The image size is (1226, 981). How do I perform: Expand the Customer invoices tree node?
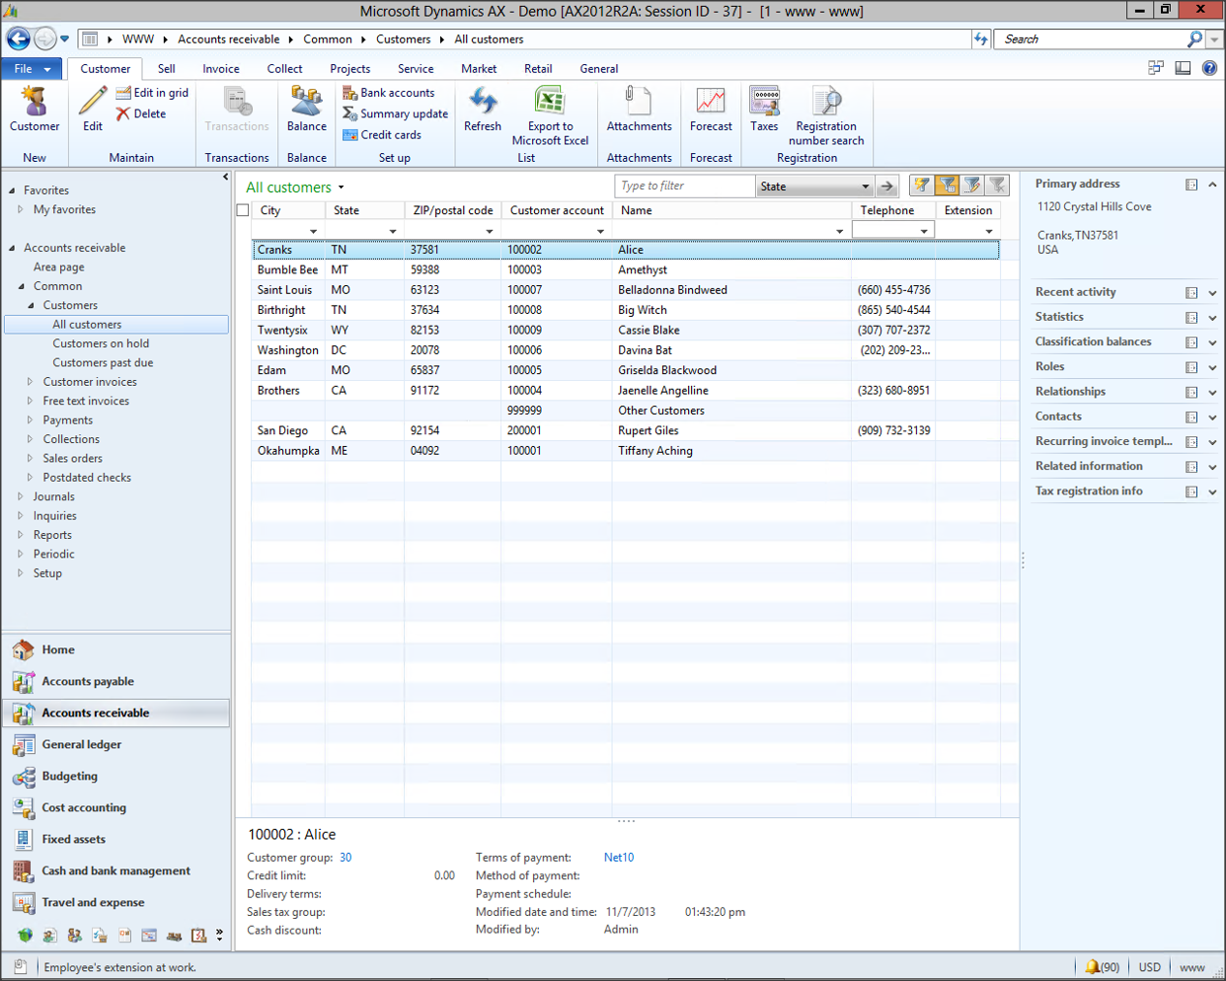(30, 382)
